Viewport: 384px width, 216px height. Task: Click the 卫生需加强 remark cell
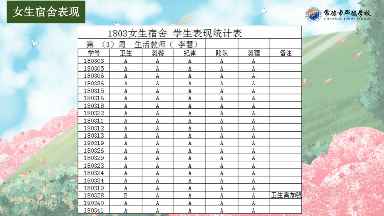tap(286, 195)
